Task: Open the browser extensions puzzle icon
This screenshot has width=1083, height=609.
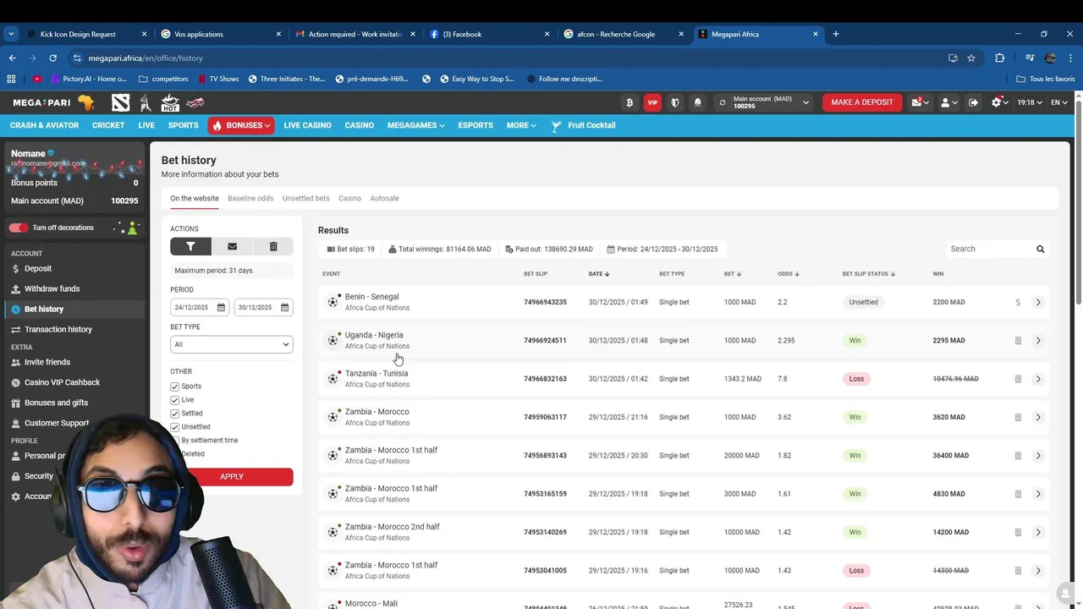Action: (1000, 58)
